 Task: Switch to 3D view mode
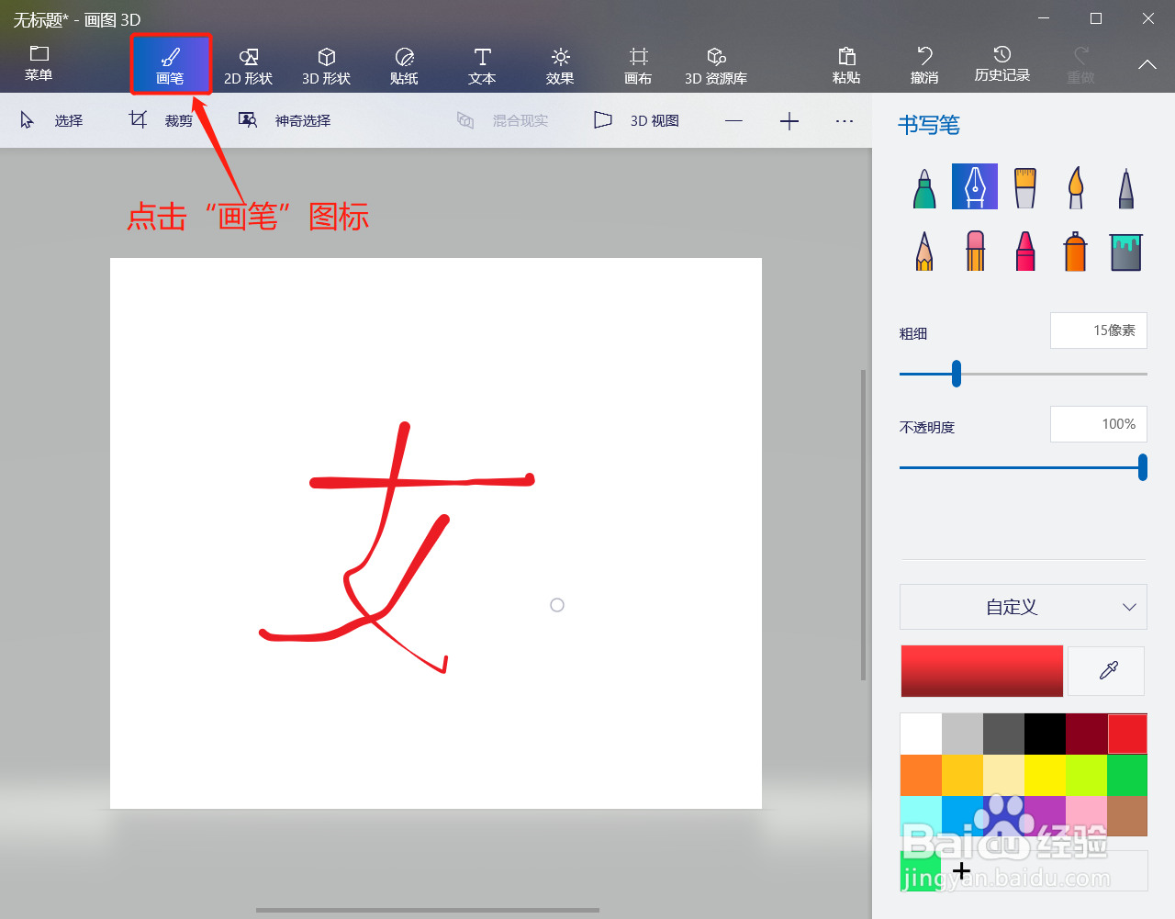pyautogui.click(x=637, y=119)
